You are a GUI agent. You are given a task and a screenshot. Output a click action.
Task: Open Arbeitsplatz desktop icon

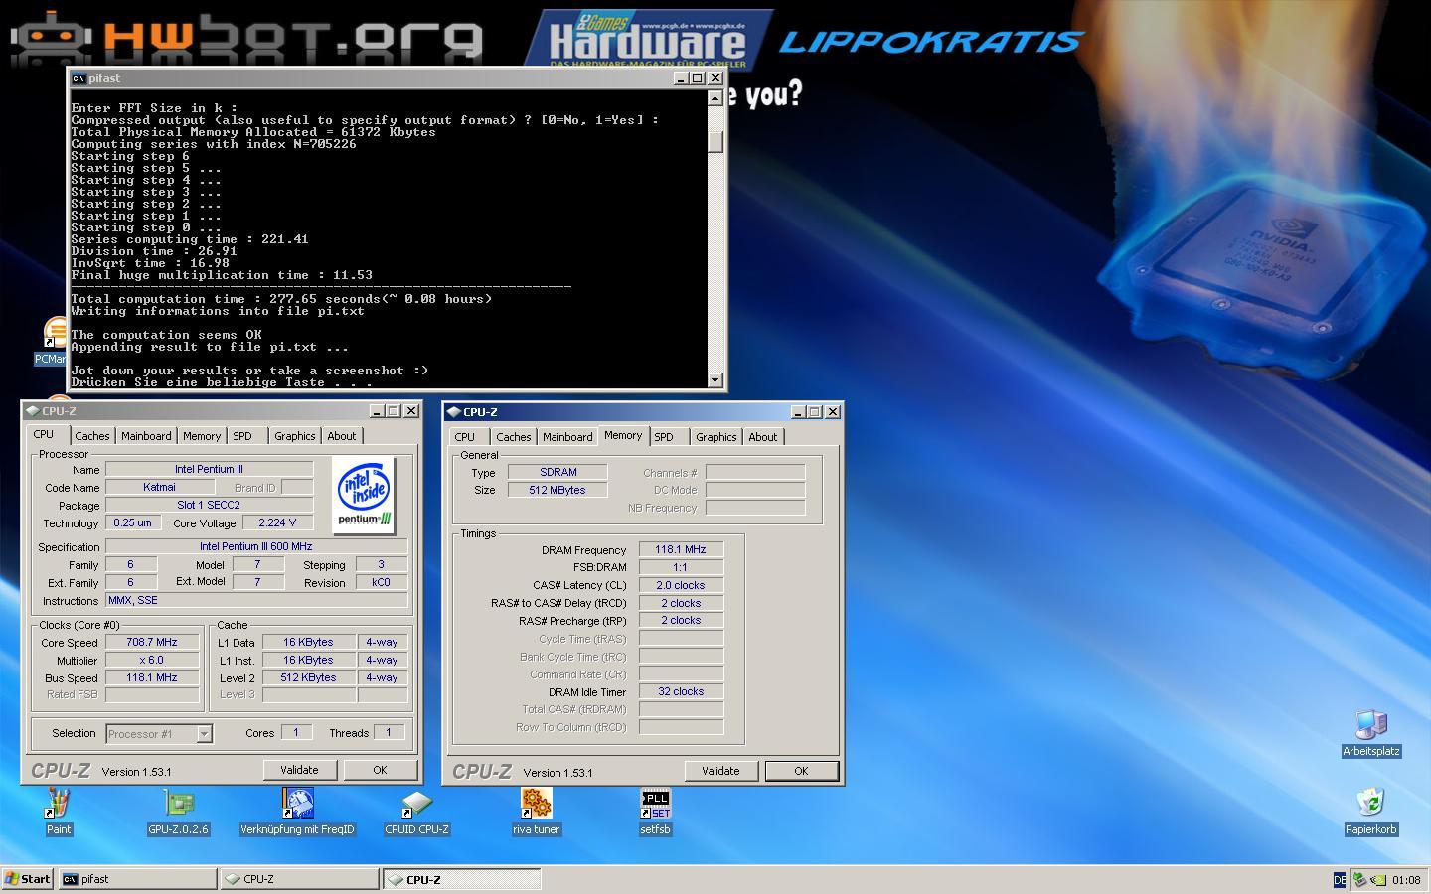pyautogui.click(x=1371, y=734)
